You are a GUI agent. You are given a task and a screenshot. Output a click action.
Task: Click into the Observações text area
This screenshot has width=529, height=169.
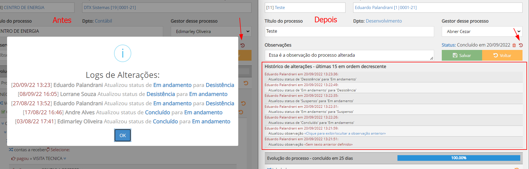click(349, 55)
